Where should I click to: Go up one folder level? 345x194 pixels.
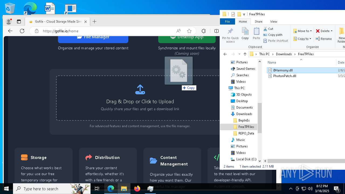click(x=245, y=54)
